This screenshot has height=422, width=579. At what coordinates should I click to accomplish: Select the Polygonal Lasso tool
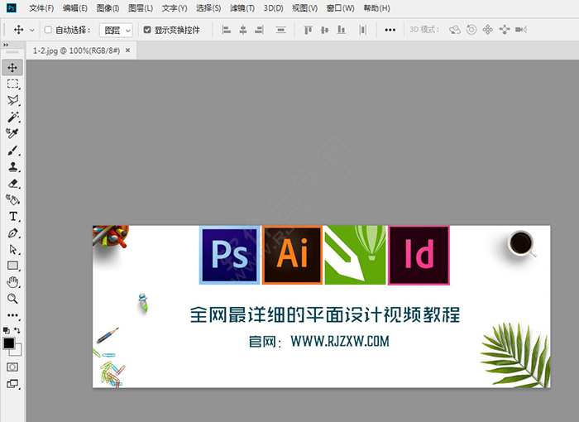[12, 100]
